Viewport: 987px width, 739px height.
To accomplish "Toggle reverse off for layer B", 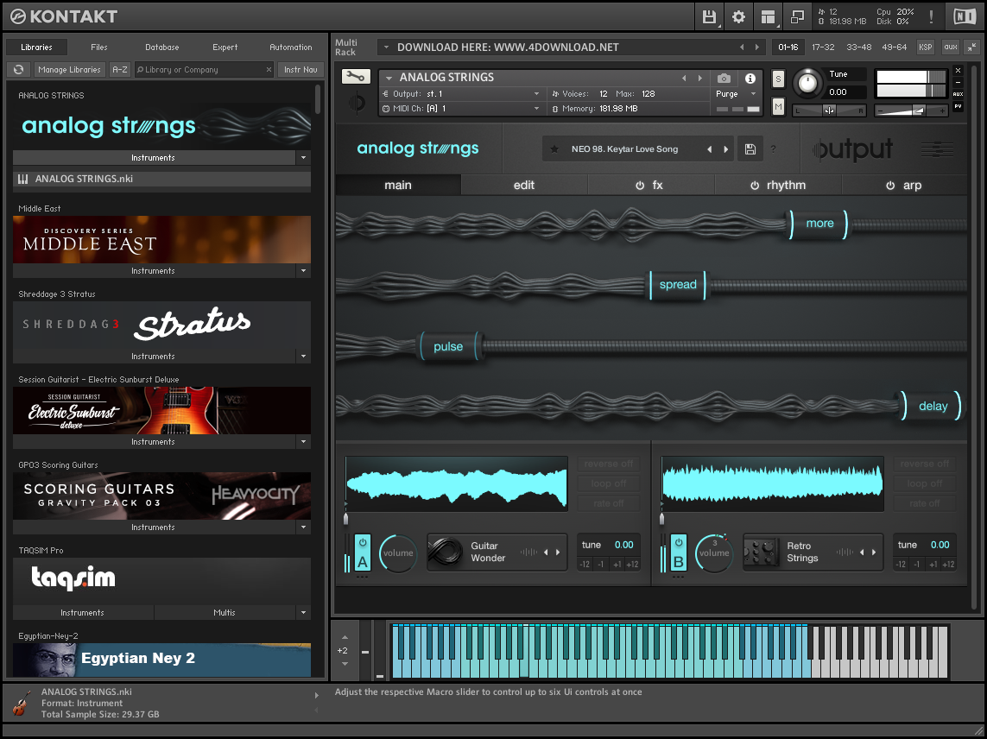I will (925, 464).
